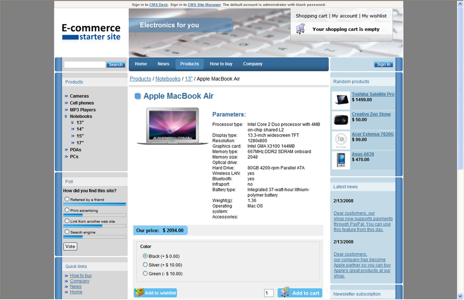Screen dimensions: 464x300
Task: Click the E-commerce starter site logo
Action: (x=91, y=33)
